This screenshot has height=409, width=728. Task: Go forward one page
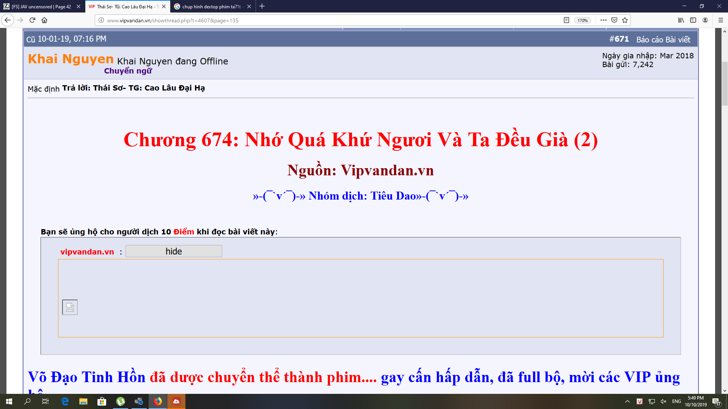point(20,20)
